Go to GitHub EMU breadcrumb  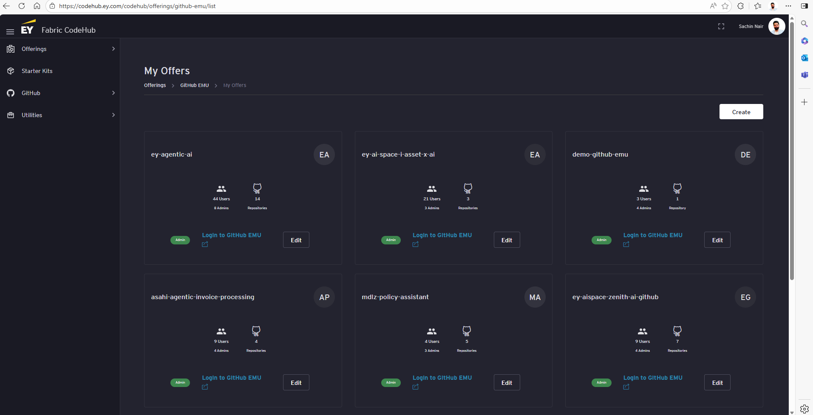(194, 85)
